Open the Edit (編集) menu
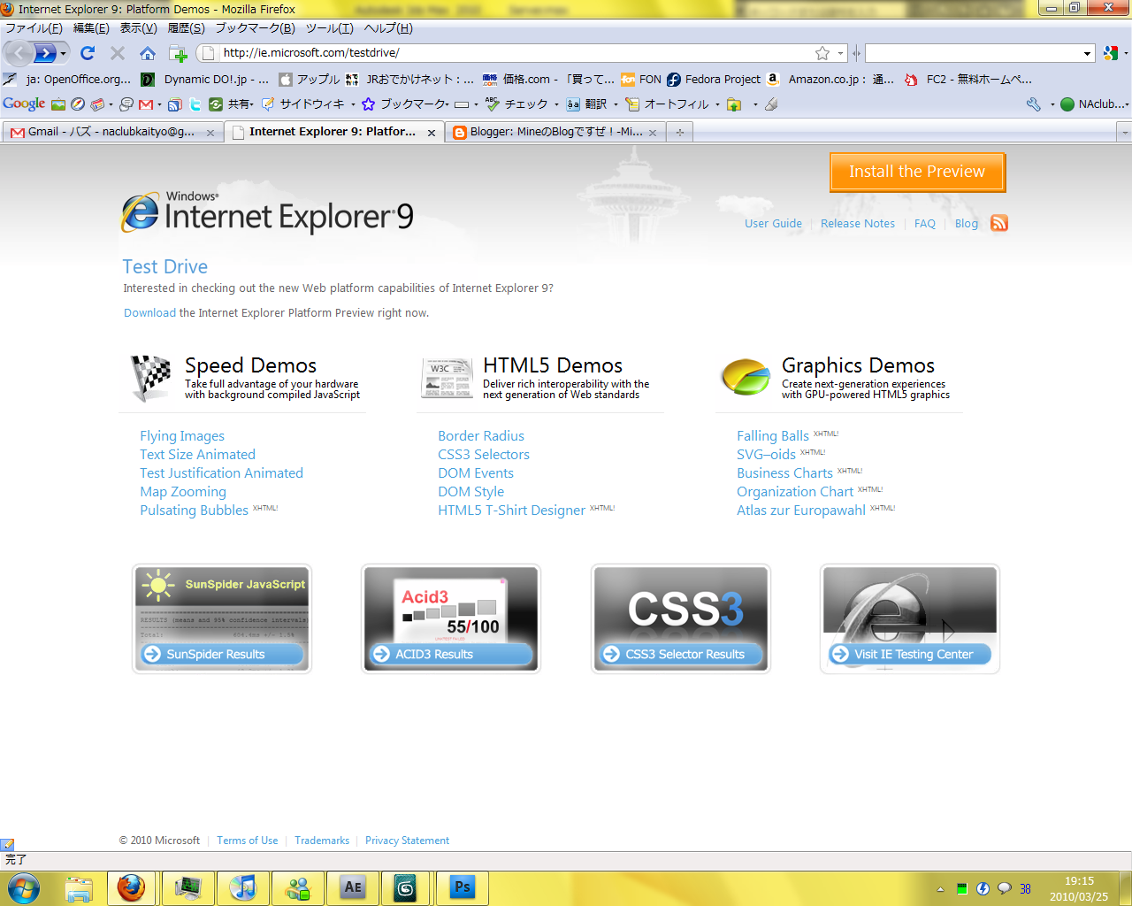The image size is (1132, 906). [91, 28]
